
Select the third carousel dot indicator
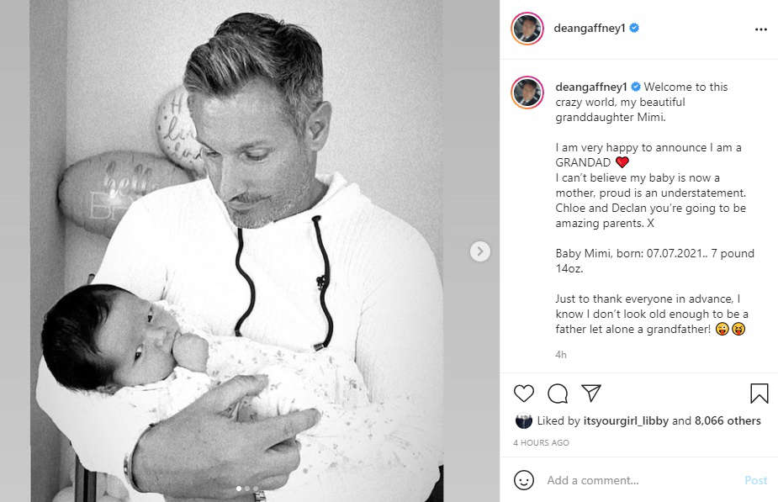(256, 489)
